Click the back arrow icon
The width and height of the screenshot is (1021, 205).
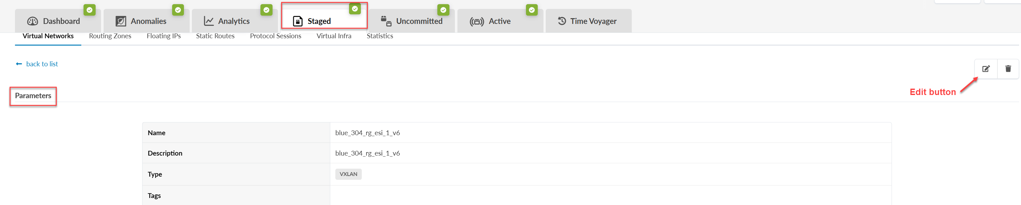point(18,64)
